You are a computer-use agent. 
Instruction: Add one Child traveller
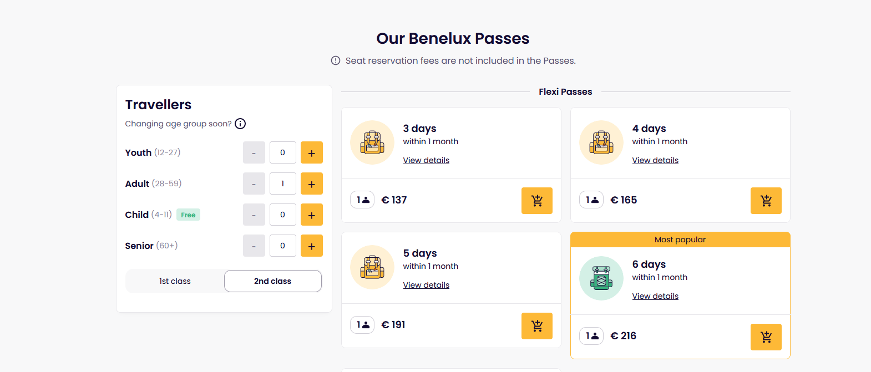click(x=311, y=215)
